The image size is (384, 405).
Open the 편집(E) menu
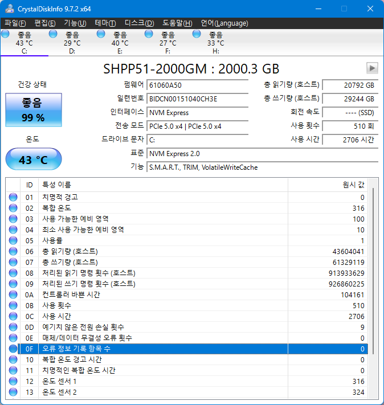(45, 23)
